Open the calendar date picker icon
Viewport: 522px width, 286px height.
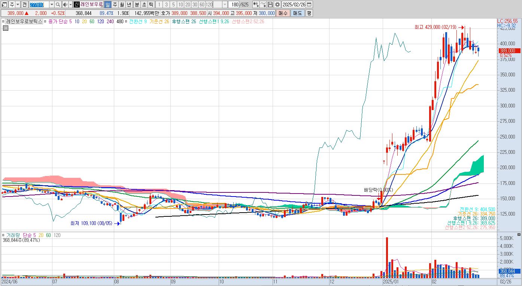click(x=309, y=4)
